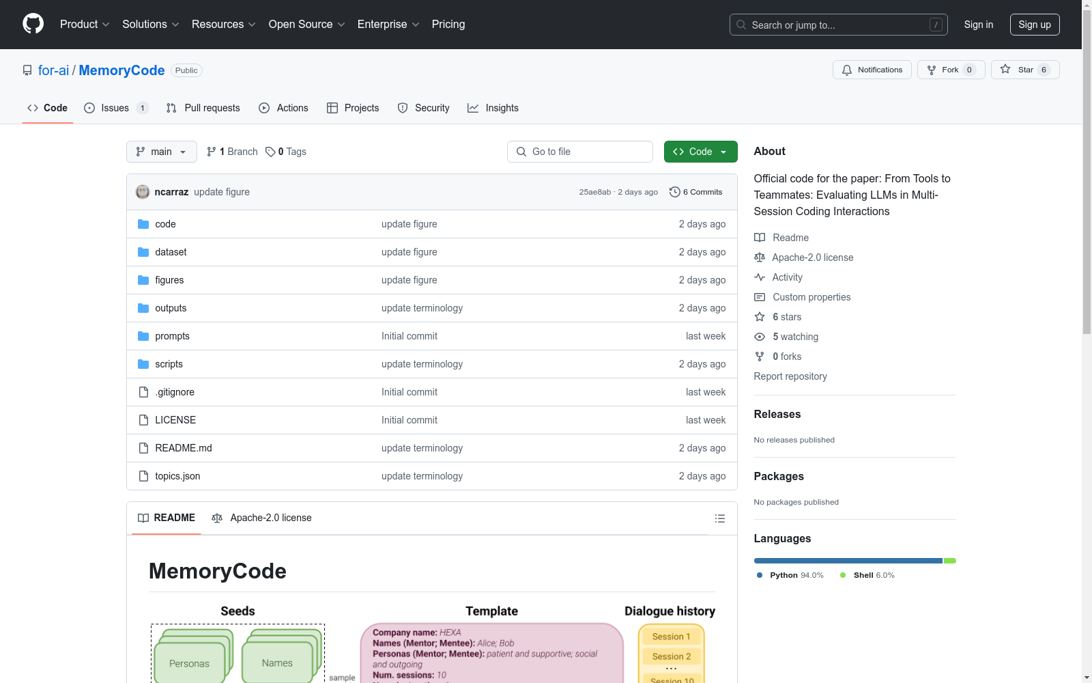Viewport: 1092px width, 683px height.
Task: Click the README.md file icon
Action: [143, 448]
